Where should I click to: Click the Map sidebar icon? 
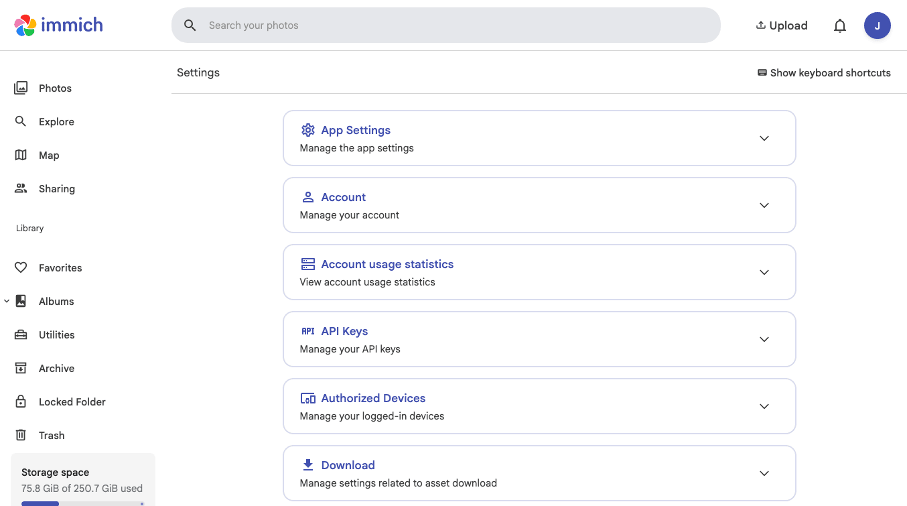[x=21, y=155]
